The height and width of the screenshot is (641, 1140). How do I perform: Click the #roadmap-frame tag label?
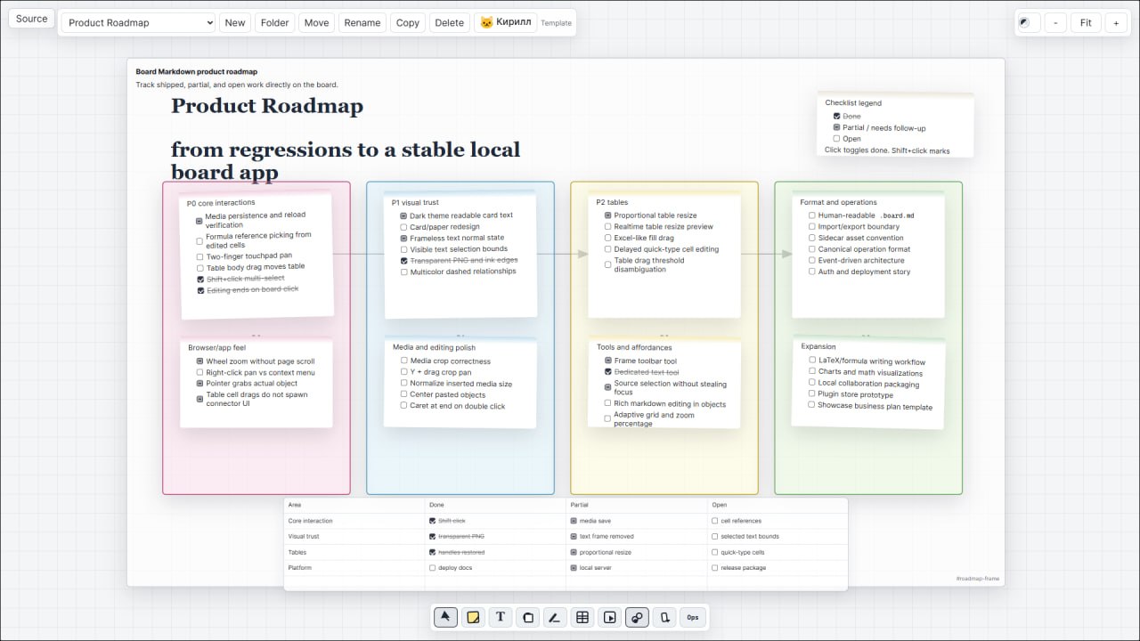pyautogui.click(x=977, y=579)
